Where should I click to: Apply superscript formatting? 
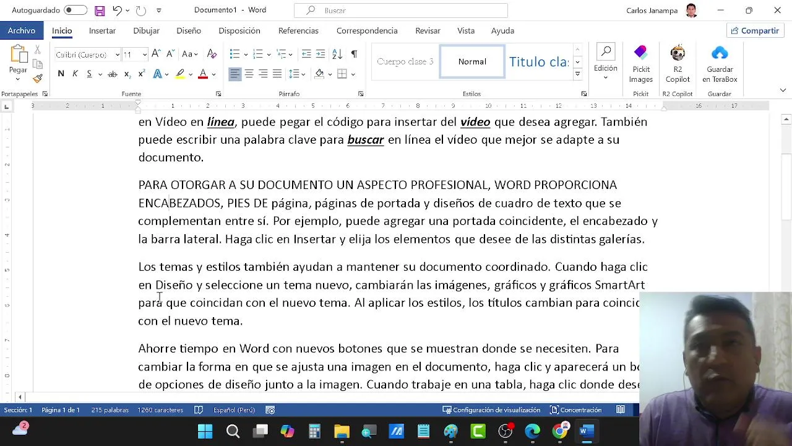pos(141,74)
